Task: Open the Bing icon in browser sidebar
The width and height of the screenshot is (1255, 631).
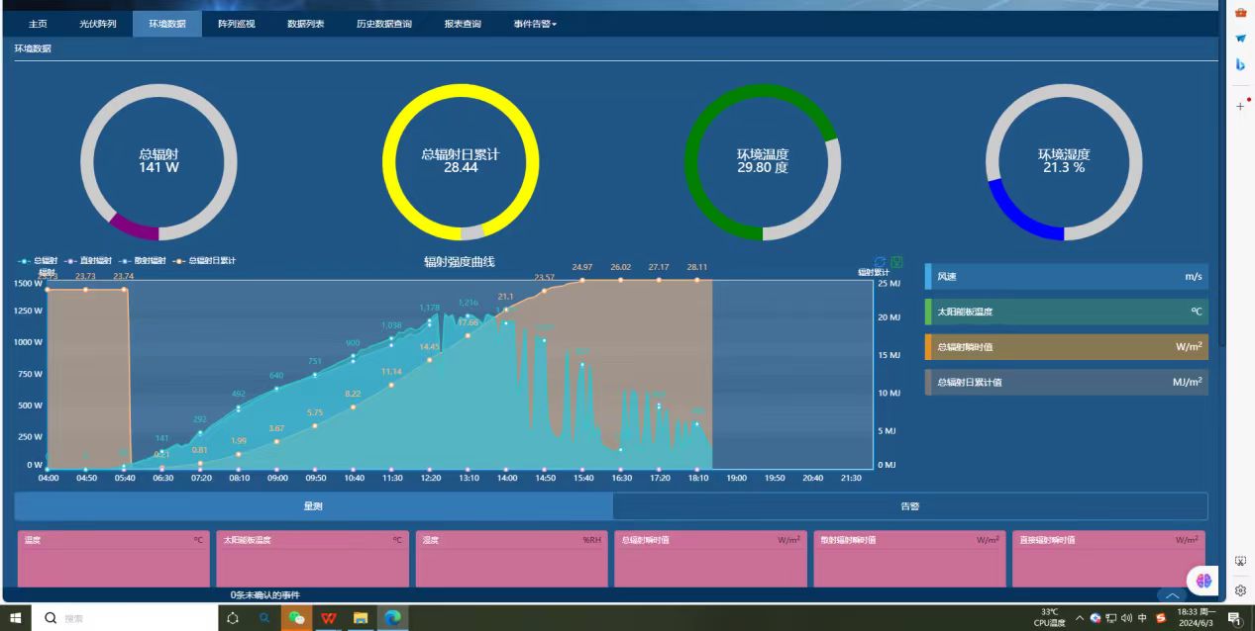Action: [1240, 64]
